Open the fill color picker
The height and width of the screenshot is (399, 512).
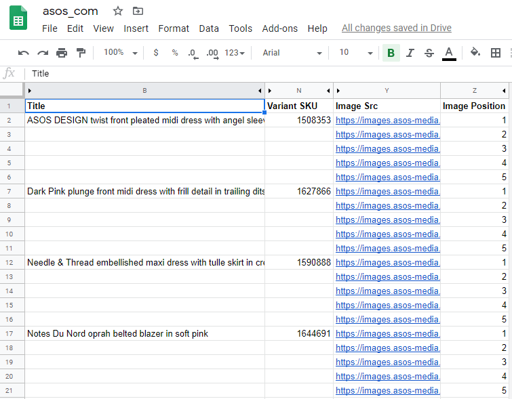coord(475,53)
